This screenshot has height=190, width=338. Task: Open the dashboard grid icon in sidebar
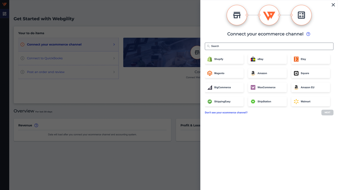point(4,13)
